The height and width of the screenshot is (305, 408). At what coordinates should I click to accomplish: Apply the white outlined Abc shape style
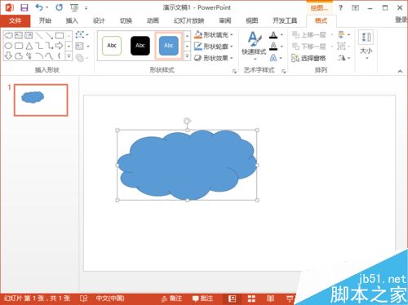[112, 46]
